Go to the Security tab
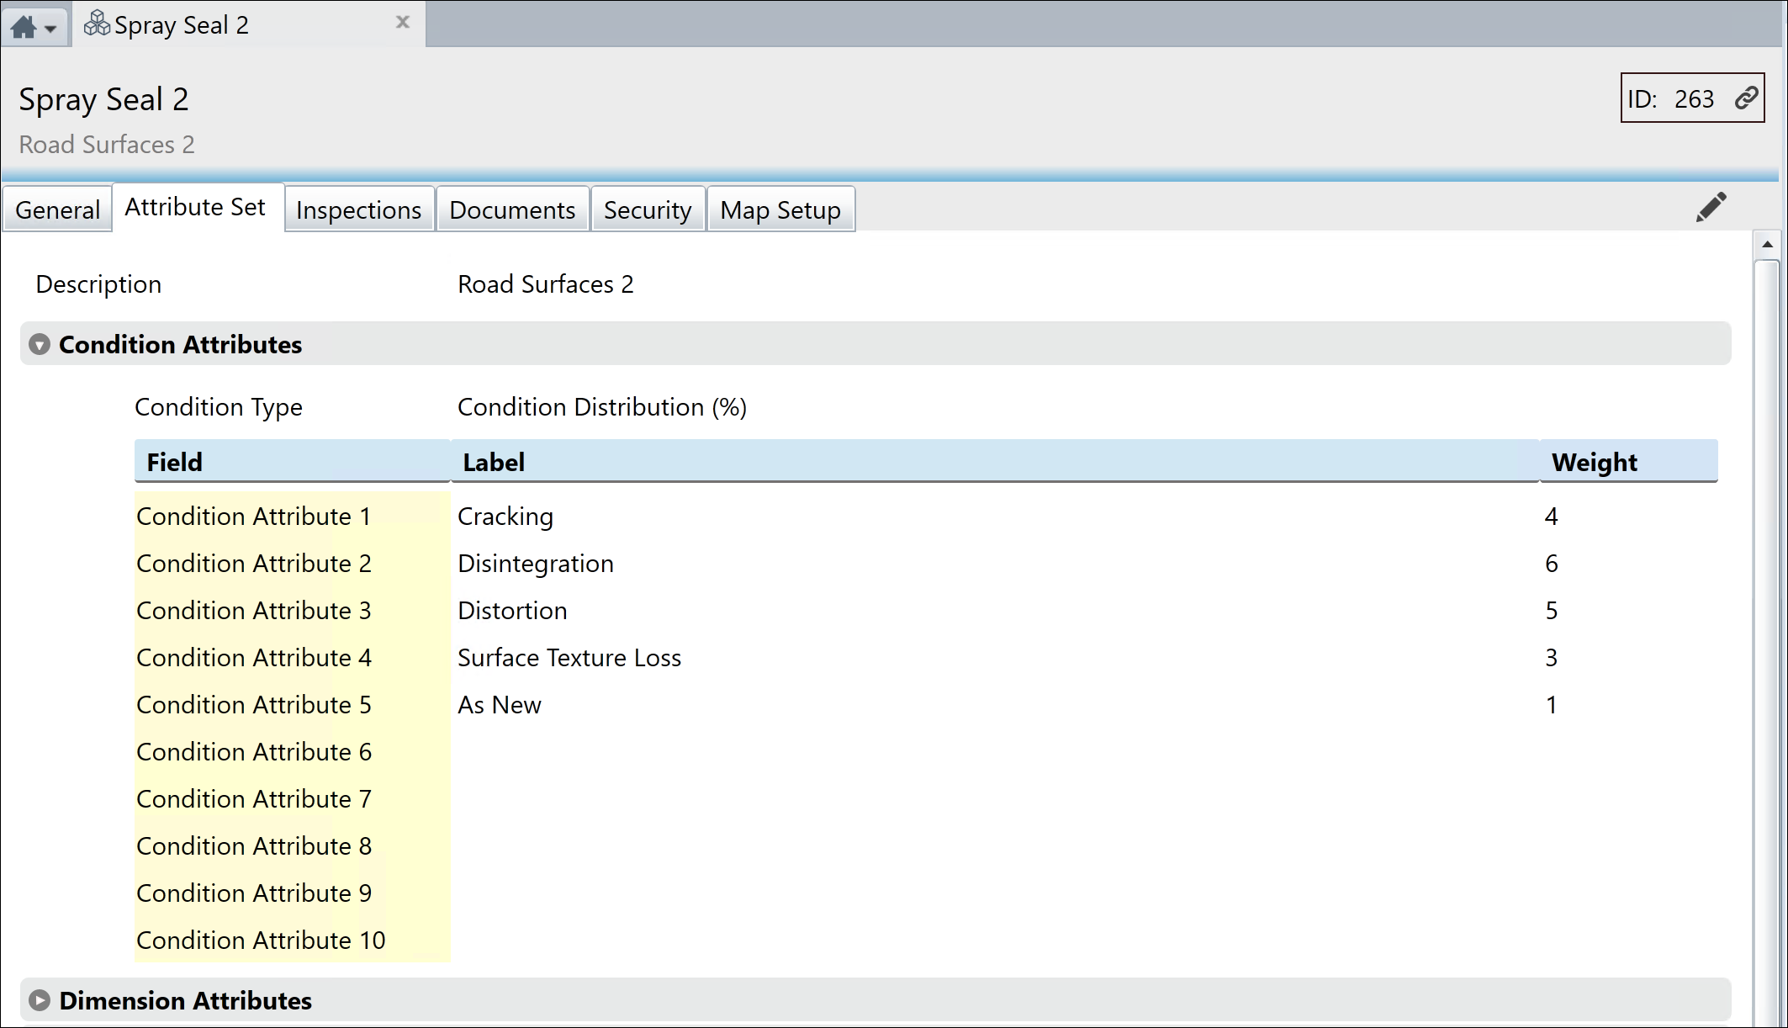This screenshot has height=1028, width=1788. 648,209
